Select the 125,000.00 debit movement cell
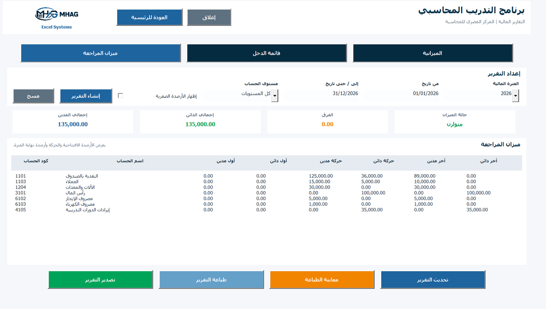 [321, 176]
